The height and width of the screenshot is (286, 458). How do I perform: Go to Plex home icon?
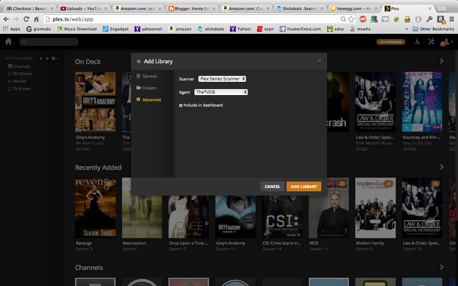[8, 42]
